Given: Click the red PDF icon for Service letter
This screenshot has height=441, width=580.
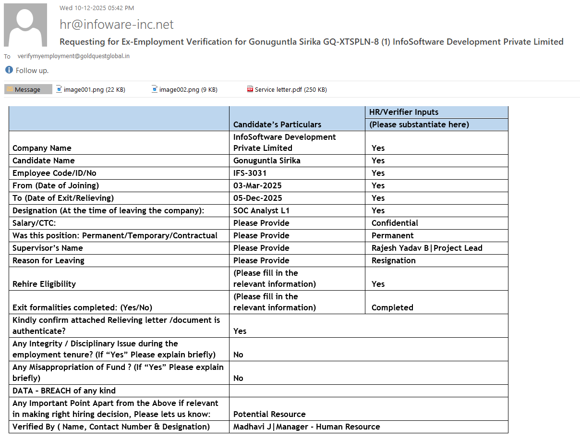Looking at the screenshot, I should coord(250,89).
